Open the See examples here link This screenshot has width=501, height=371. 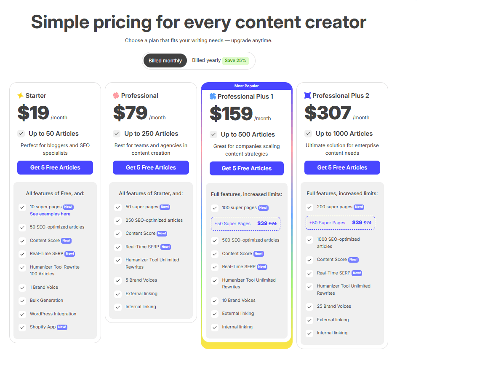tap(50, 214)
